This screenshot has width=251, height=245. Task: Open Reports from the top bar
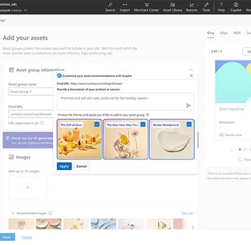[x=191, y=7]
